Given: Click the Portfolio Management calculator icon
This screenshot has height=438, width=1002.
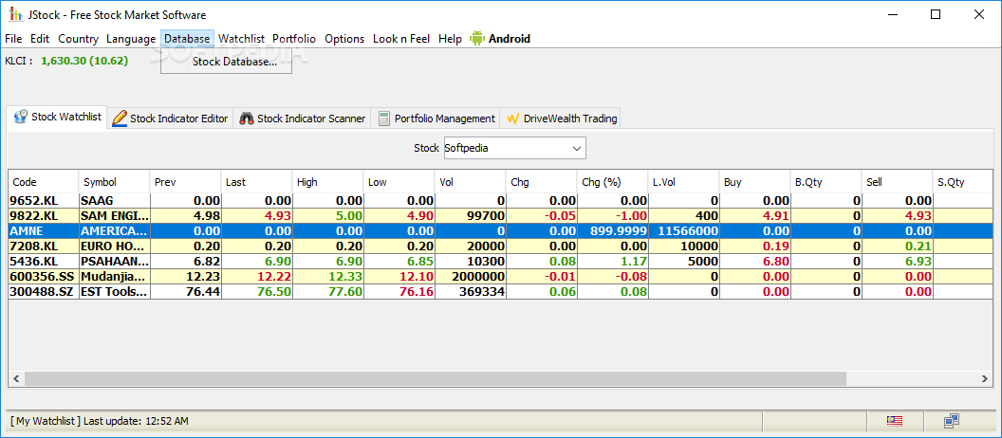Looking at the screenshot, I should 384,119.
